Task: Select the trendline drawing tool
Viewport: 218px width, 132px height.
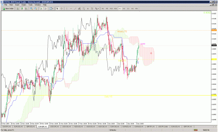Action: pyautogui.click(x=75, y=9)
